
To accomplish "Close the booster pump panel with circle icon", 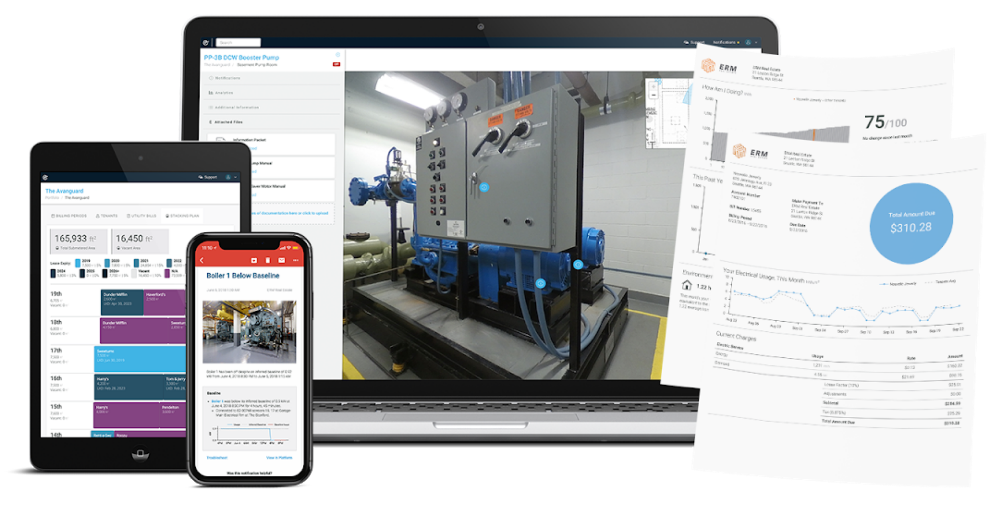I will coord(338,54).
